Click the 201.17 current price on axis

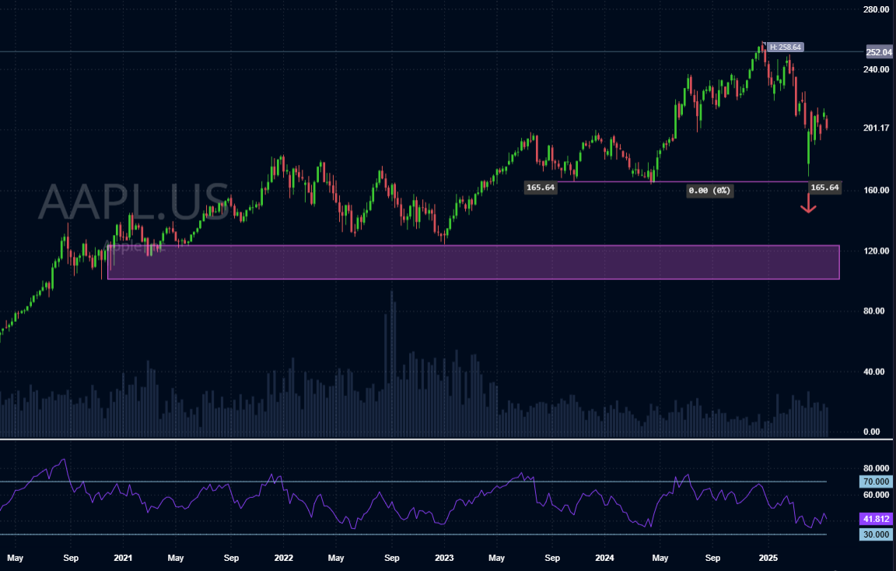click(876, 128)
